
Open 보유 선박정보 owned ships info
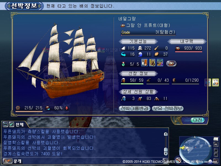click(168, 108)
